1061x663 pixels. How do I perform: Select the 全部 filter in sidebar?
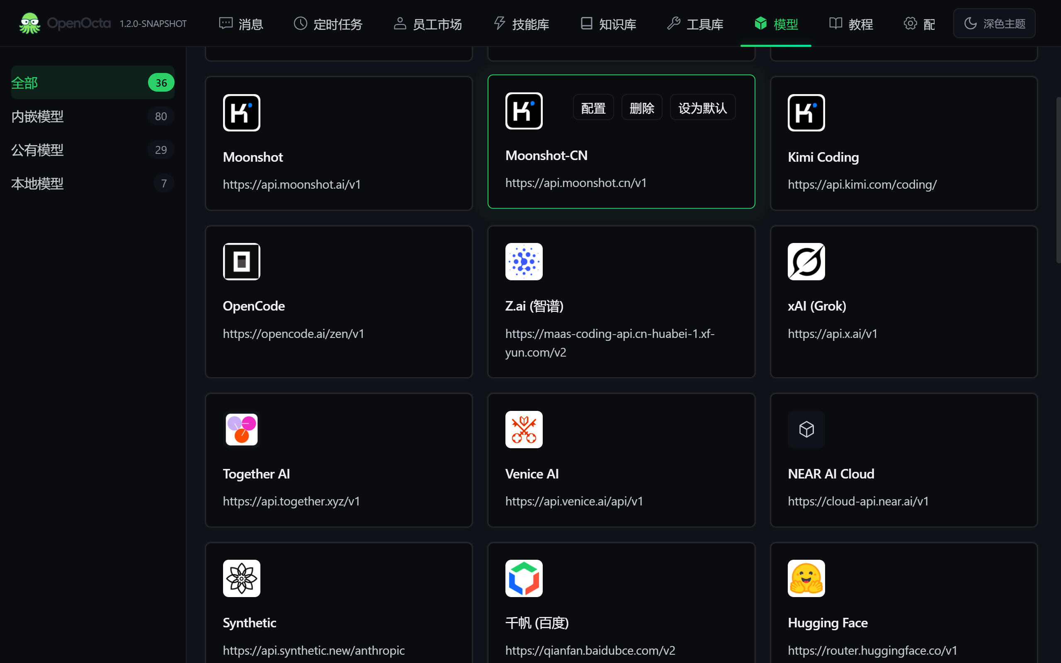coord(92,83)
